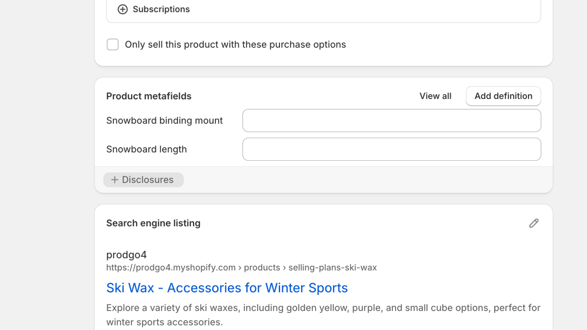Screen dimensions: 587x330
Task: Select the Snowboard binding mount label
Action: tap(164, 121)
